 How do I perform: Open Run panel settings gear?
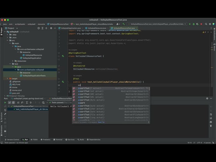[207, 99]
